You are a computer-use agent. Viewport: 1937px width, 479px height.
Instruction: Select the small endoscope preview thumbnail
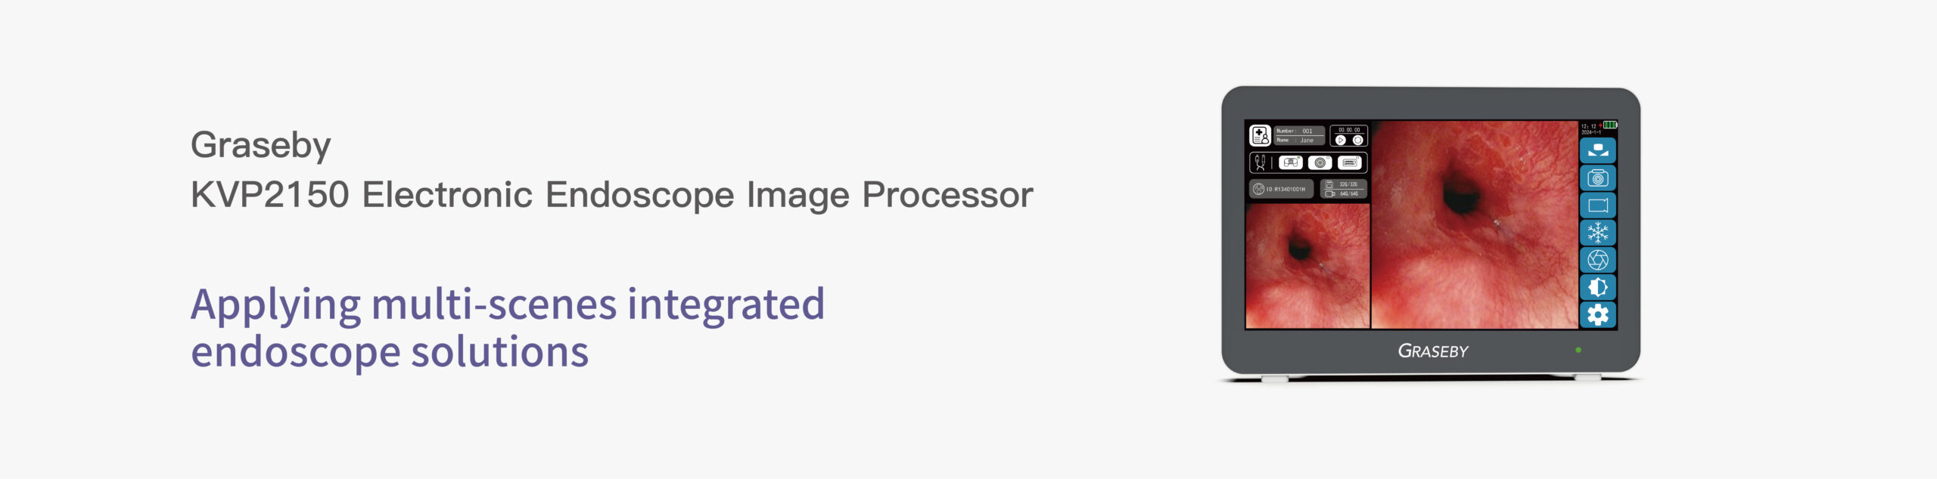(x=1307, y=266)
